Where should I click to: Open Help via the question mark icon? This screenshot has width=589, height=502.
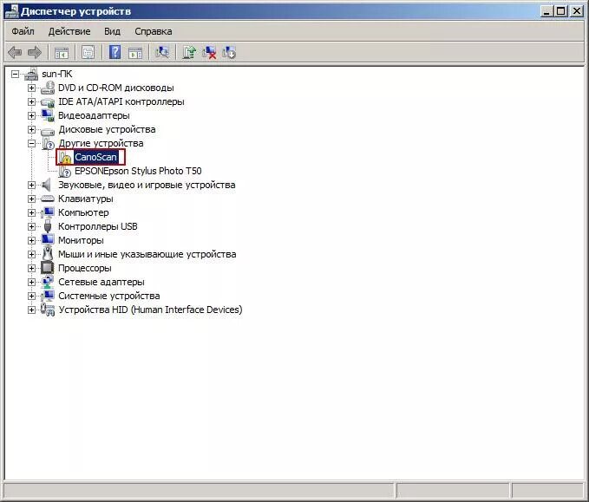pos(115,52)
